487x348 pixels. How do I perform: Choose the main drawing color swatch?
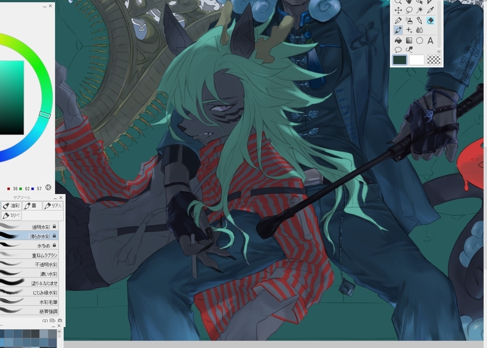click(400, 60)
